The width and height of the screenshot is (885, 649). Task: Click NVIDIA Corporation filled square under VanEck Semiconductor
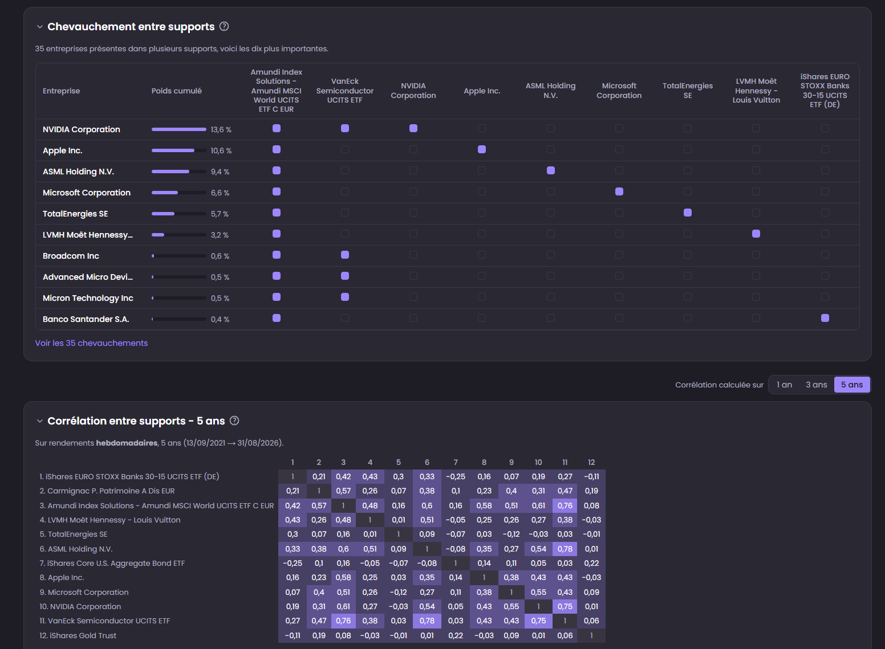coord(345,128)
